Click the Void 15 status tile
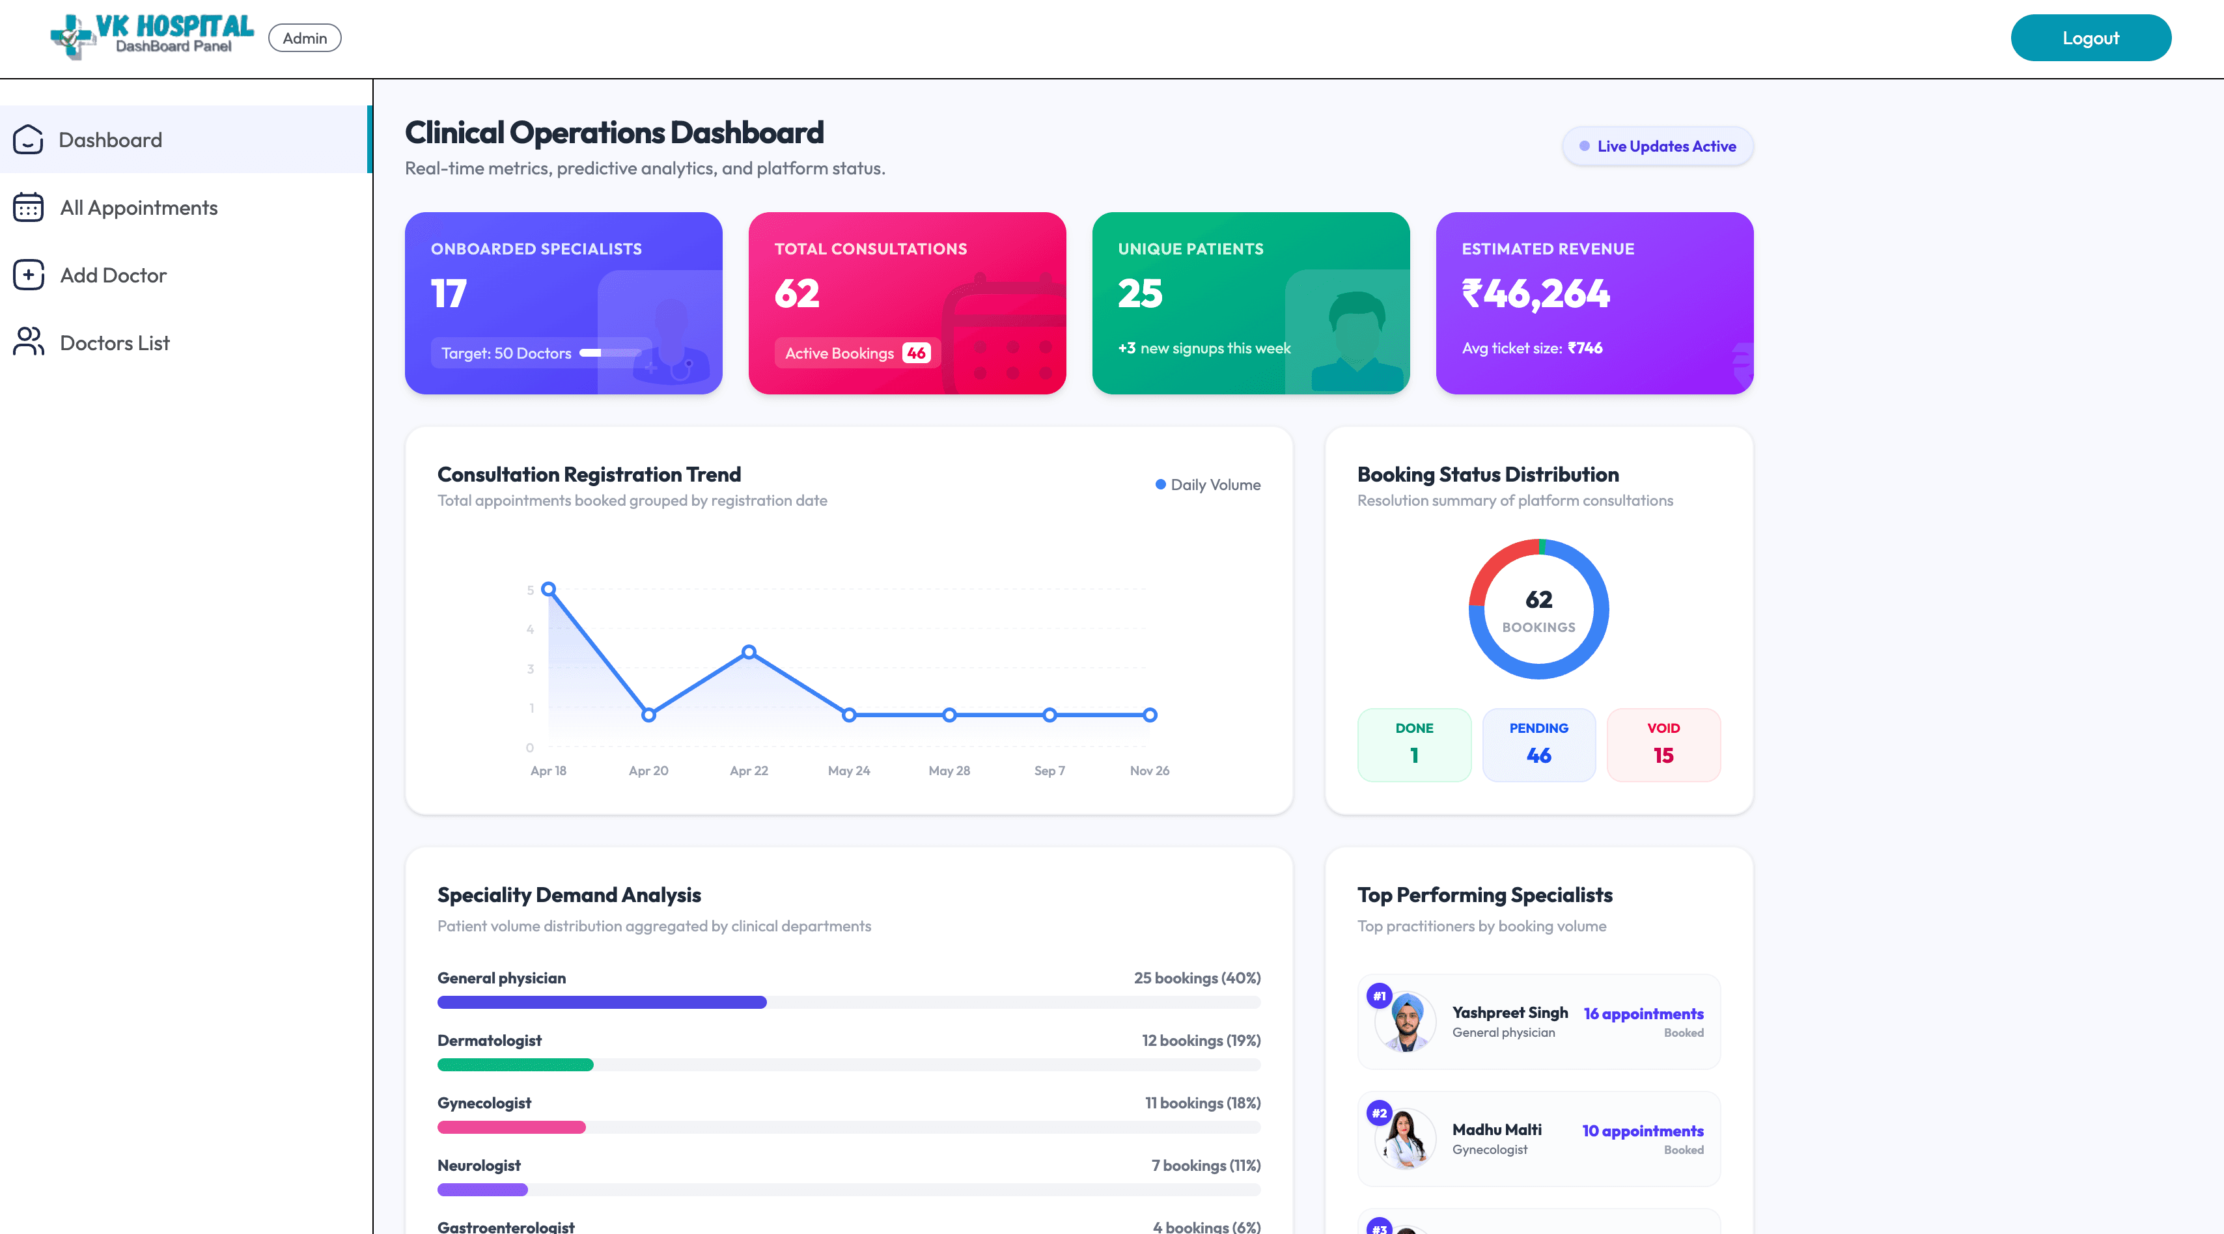 click(x=1663, y=746)
